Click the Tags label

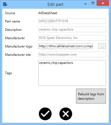8,73
